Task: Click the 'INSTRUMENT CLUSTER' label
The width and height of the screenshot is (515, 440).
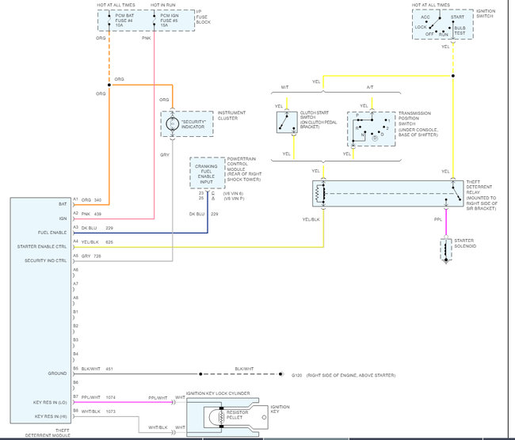Action: tap(231, 116)
